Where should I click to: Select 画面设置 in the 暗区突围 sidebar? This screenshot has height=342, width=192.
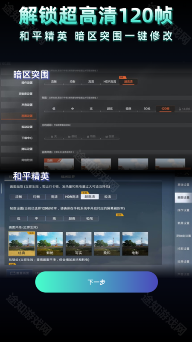pos(19,116)
